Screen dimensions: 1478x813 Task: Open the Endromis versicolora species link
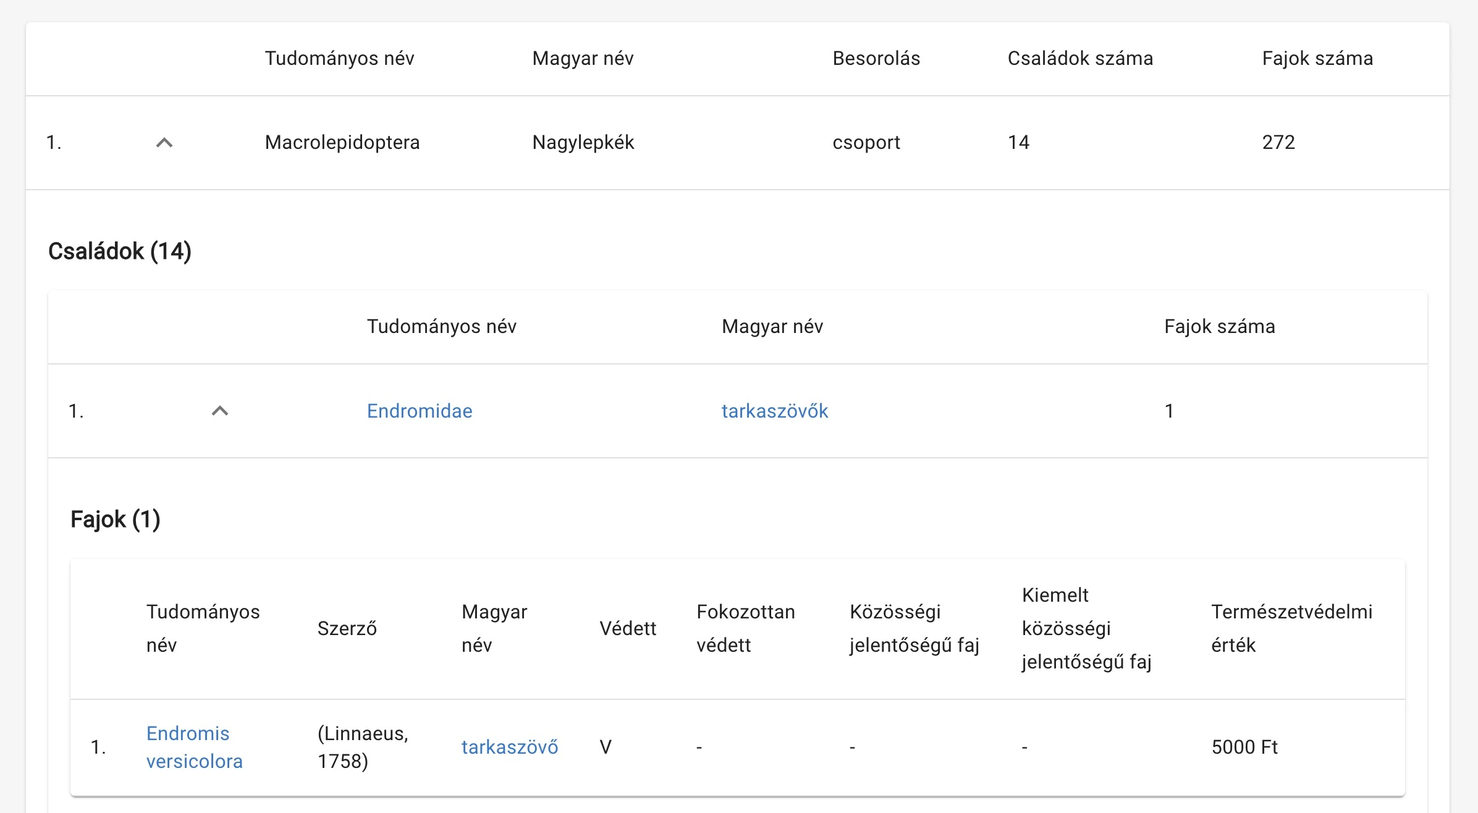(x=194, y=747)
